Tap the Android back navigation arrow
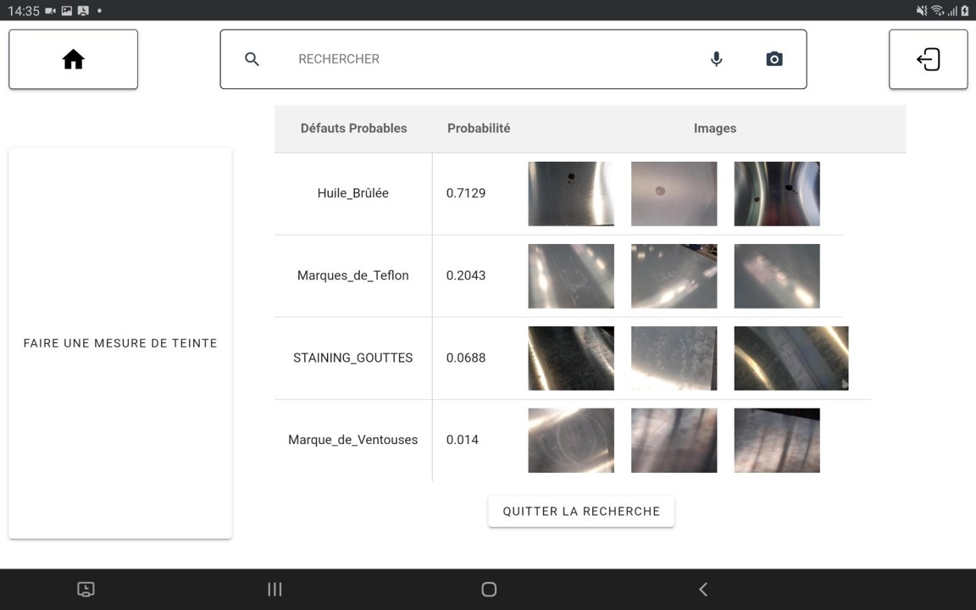 (702, 590)
